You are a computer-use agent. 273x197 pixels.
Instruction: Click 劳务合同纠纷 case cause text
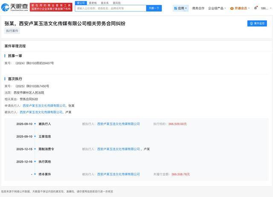29,99
